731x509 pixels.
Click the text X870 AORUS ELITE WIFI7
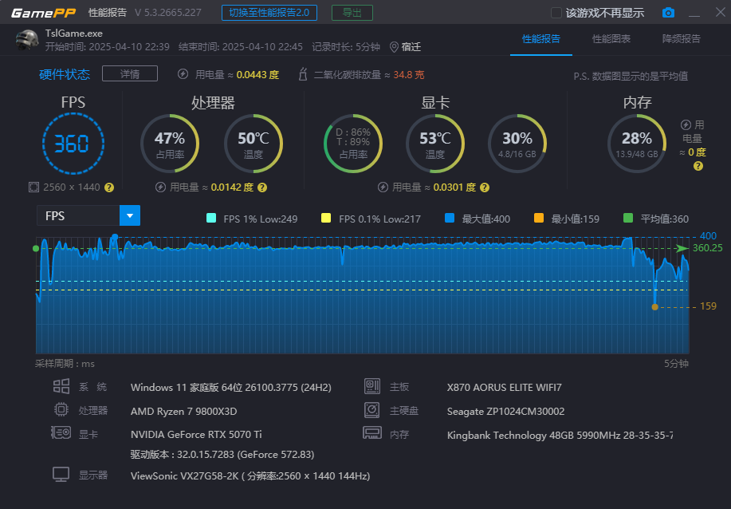pos(504,387)
